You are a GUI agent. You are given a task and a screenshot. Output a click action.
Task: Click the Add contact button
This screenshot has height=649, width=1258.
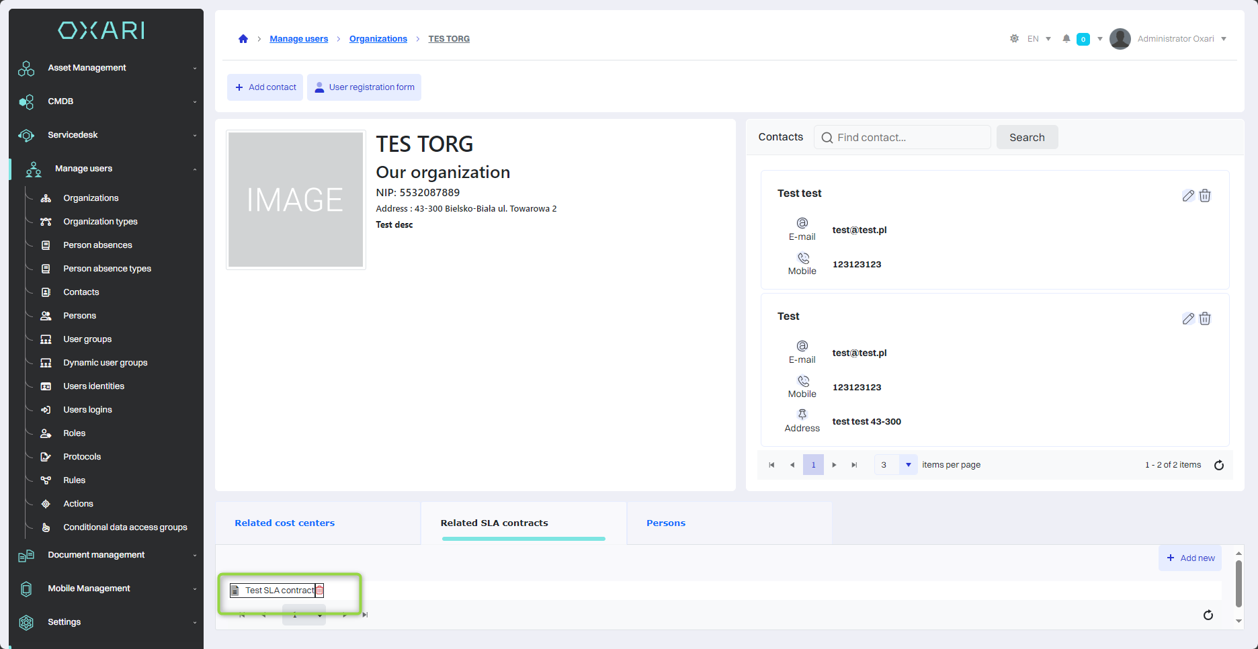click(x=265, y=87)
